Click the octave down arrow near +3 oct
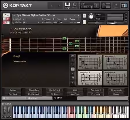This screenshot has width=130, height=120. tap(3, 117)
